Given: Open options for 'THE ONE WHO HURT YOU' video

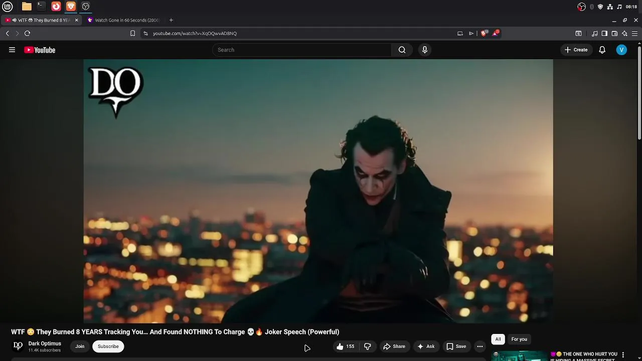Looking at the screenshot, I should [x=623, y=355].
